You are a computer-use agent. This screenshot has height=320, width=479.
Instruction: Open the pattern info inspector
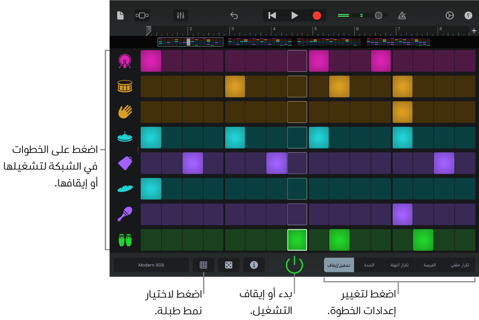(x=254, y=265)
